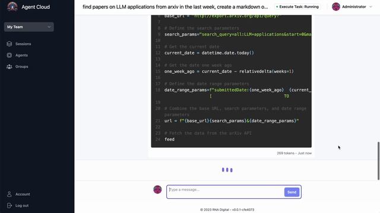This screenshot has width=380, height=213.
Task: Click Execute Task: Running status badge
Action: 297,7
